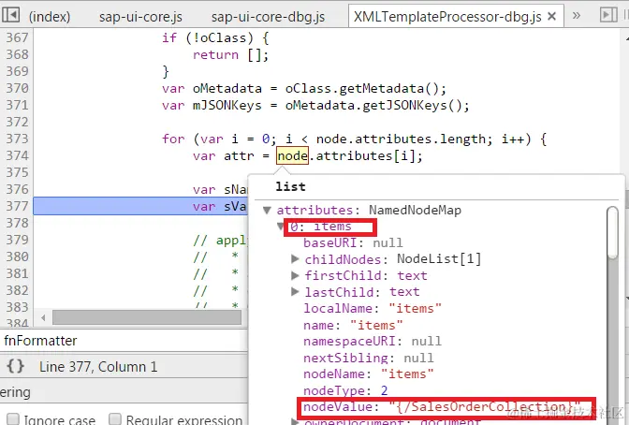Enable the Regular expression checkbox

(115, 419)
